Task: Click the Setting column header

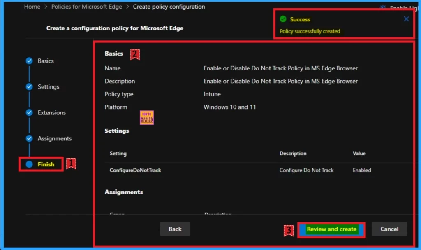Action: (x=118, y=153)
